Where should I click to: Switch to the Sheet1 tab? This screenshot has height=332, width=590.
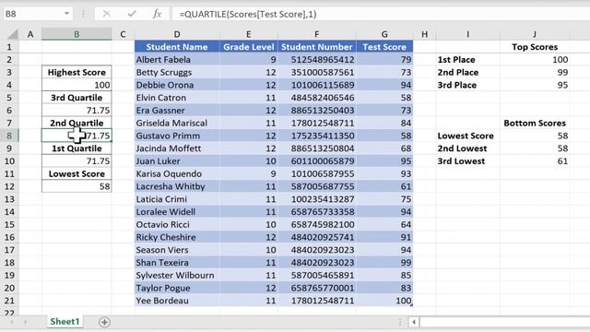(65, 322)
